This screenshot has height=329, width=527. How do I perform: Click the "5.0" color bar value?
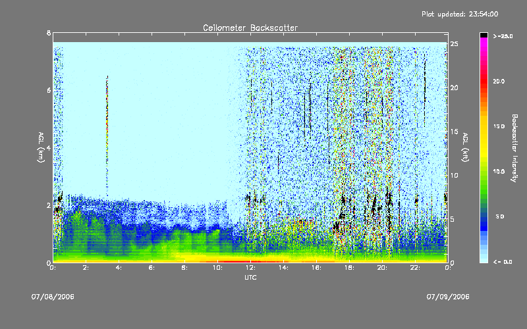[x=500, y=216]
